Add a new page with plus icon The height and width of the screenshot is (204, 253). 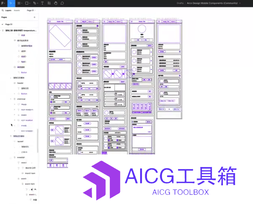coord(34,17)
